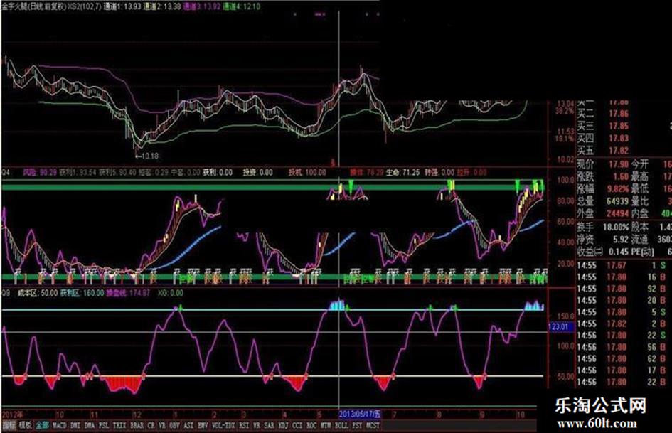Switch to the KDJ indicator

pyautogui.click(x=283, y=425)
